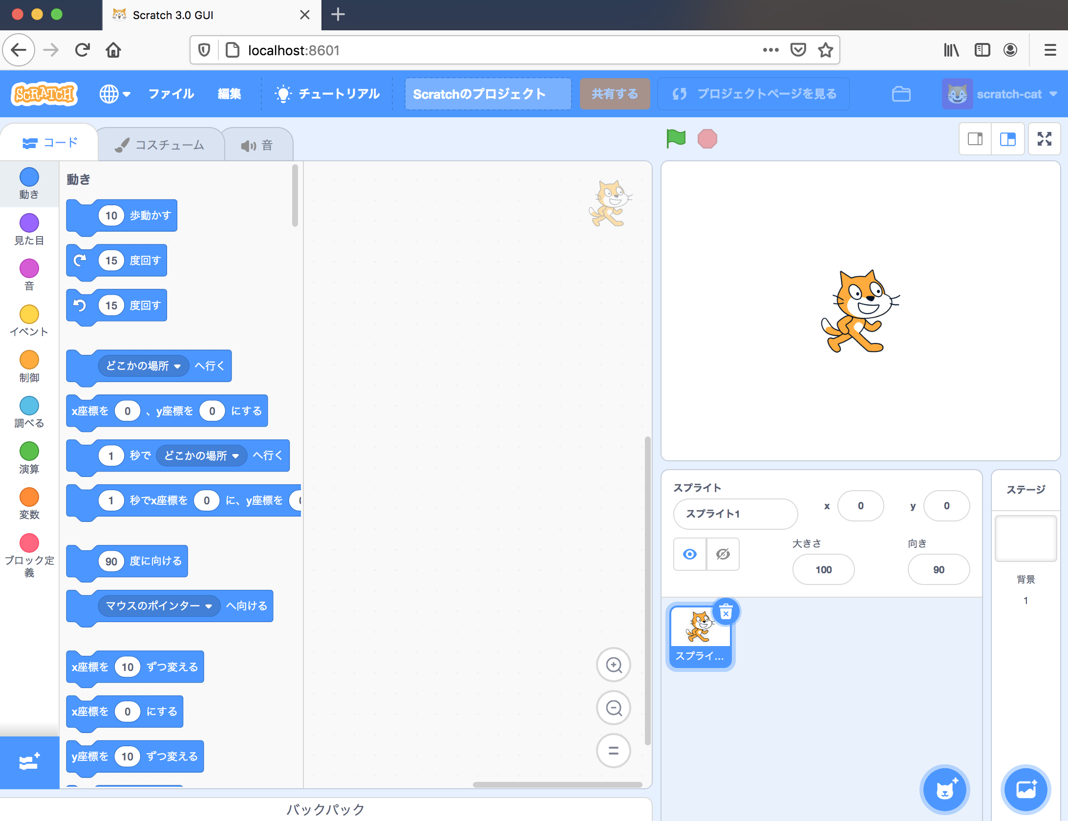Expand どこかの場所 dropdown in へ行く block
1068x821 pixels.
coord(177,366)
